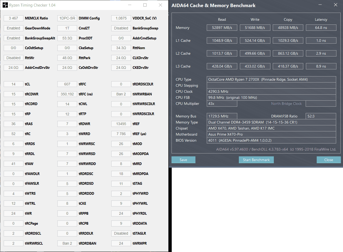The height and width of the screenshot is (252, 343).
Task: Click the empty North Bridge Clock field
Action: click(321, 104)
